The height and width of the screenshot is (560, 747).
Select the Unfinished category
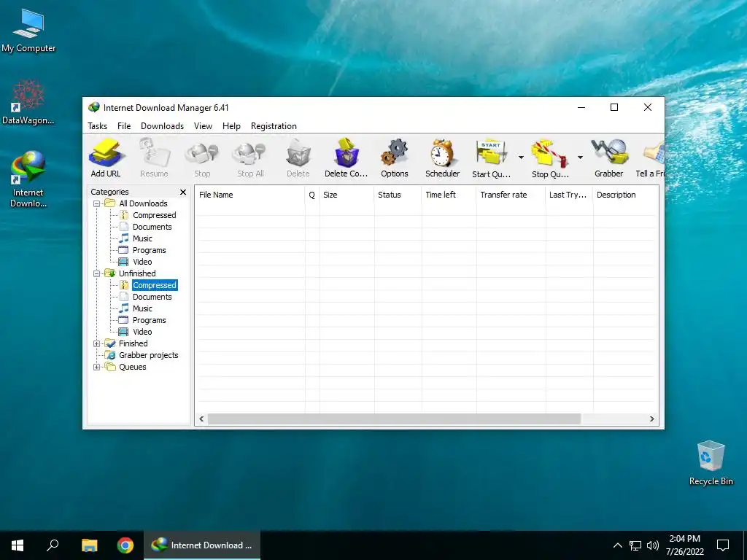tap(137, 273)
